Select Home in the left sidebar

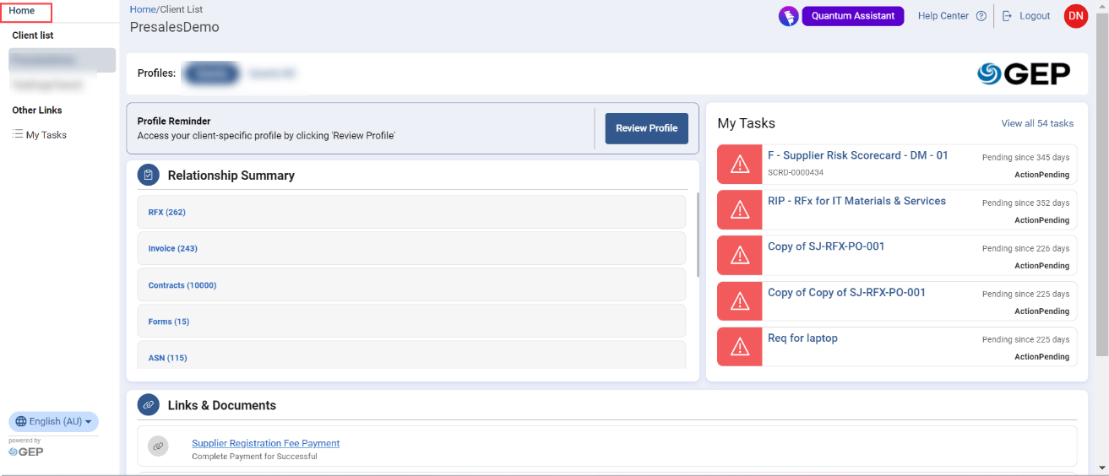click(22, 11)
